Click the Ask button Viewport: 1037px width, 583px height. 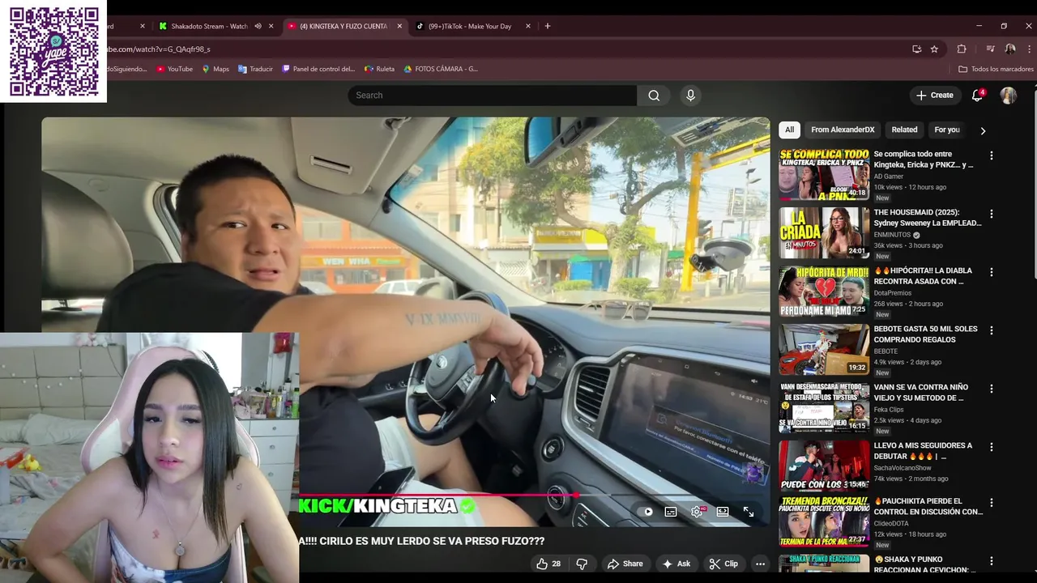[x=676, y=564]
